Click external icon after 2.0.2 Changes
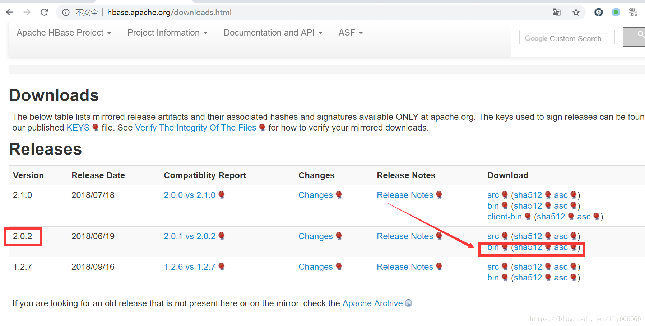The width and height of the screenshot is (645, 326). (x=339, y=236)
